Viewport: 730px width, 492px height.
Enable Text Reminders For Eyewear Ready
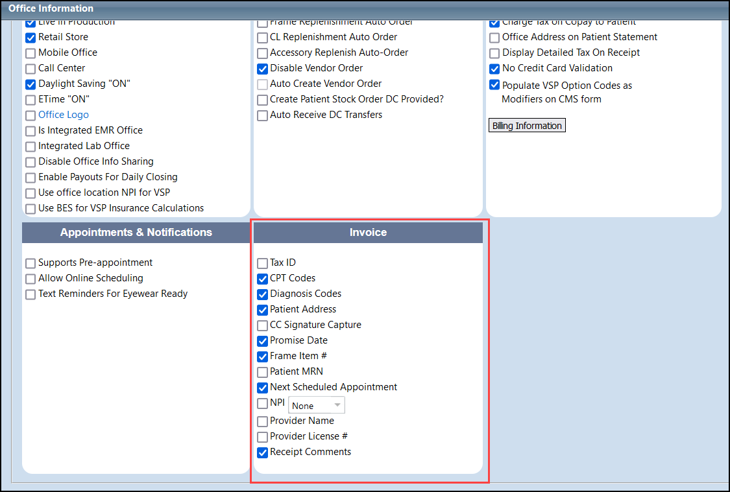tap(30, 294)
